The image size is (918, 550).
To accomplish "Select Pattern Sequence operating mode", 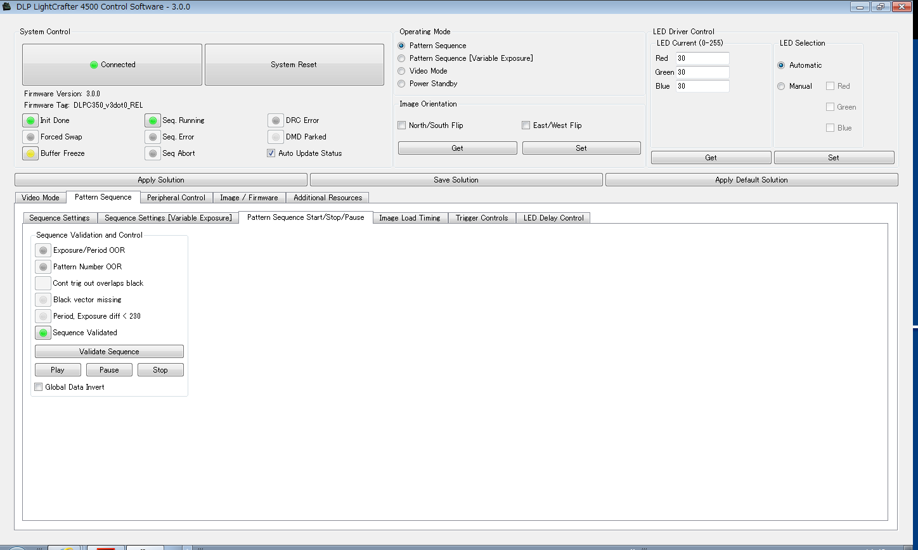I will point(401,46).
